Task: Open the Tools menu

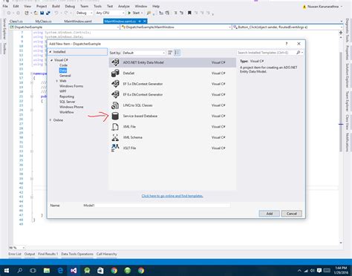Action: [x=97, y=6]
